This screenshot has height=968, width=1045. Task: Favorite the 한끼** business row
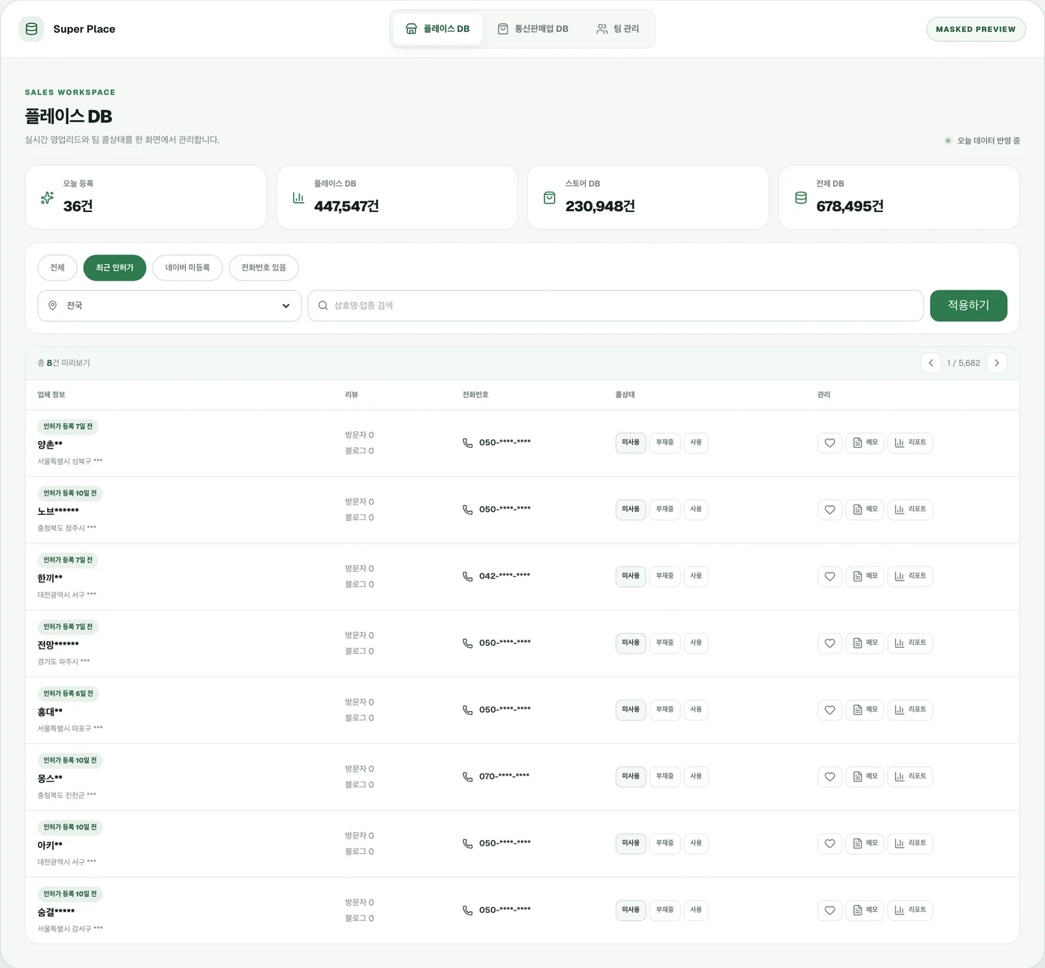click(x=829, y=576)
